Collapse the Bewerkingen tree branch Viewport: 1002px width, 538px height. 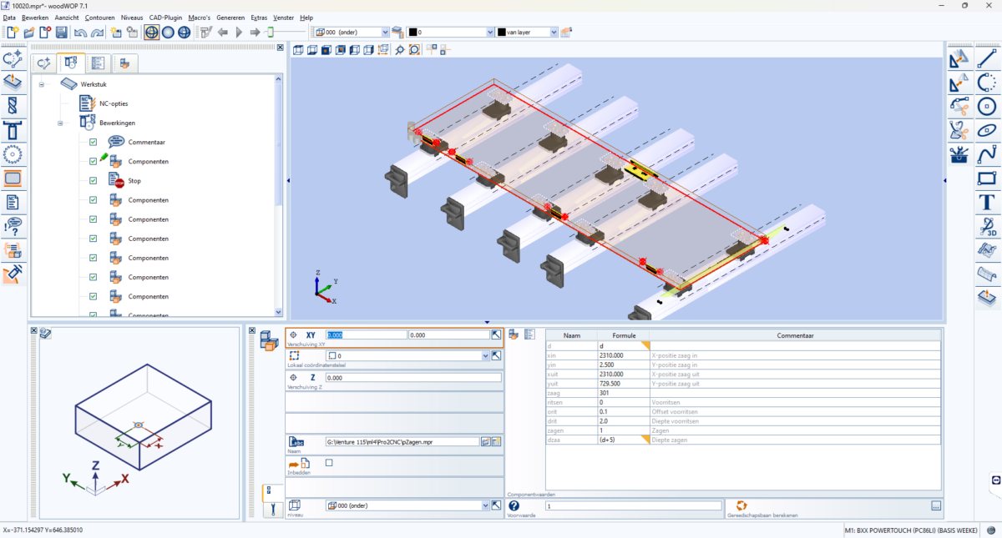[60, 122]
